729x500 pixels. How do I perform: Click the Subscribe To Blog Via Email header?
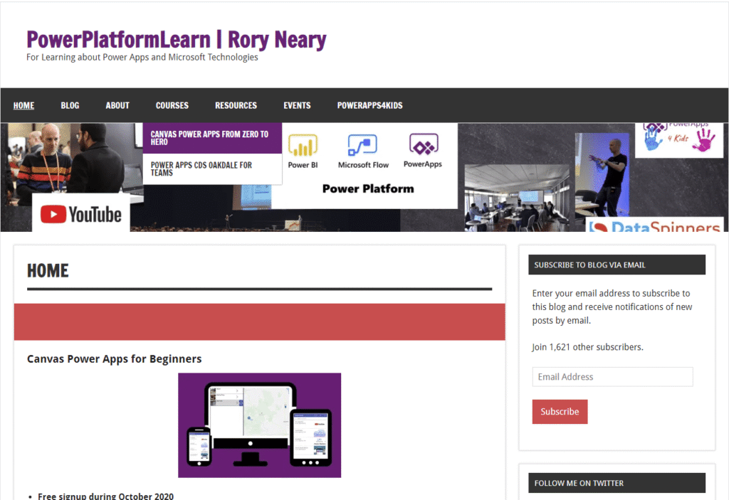click(x=617, y=265)
